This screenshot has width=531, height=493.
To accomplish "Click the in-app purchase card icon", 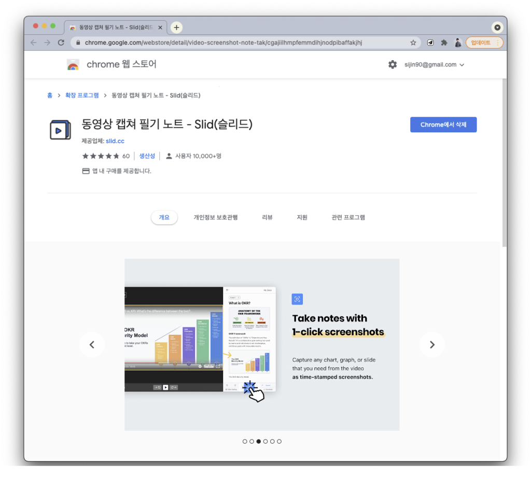I will (86, 171).
